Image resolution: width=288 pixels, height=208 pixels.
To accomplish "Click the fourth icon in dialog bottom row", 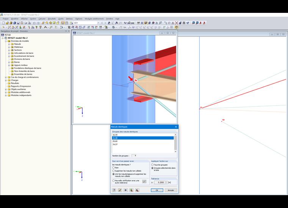I will [131, 190].
